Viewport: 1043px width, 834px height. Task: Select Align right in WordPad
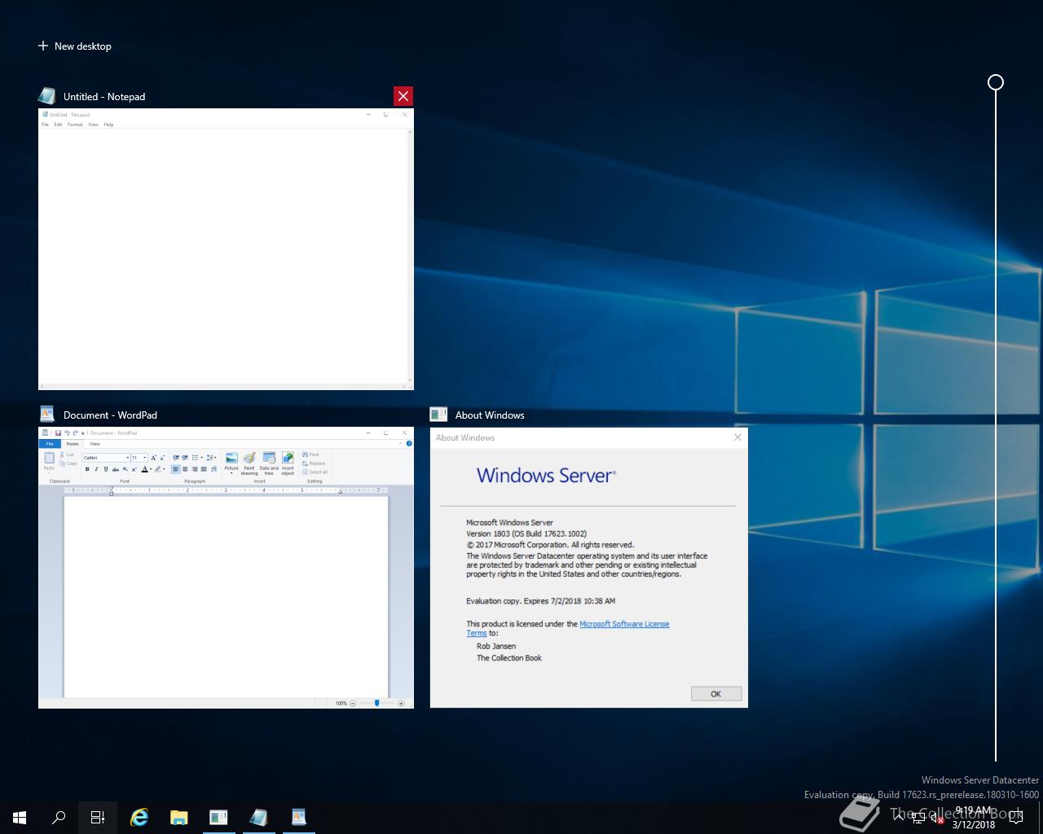[195, 469]
